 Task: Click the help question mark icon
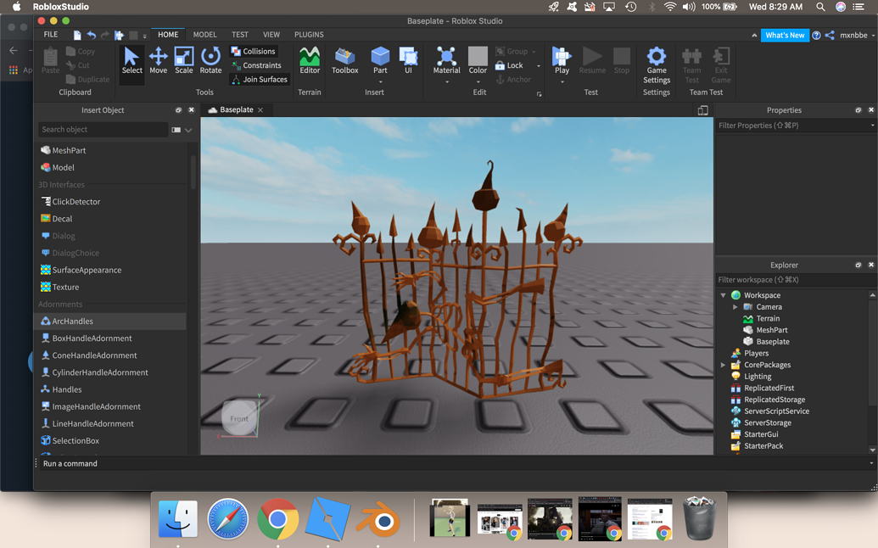click(816, 36)
